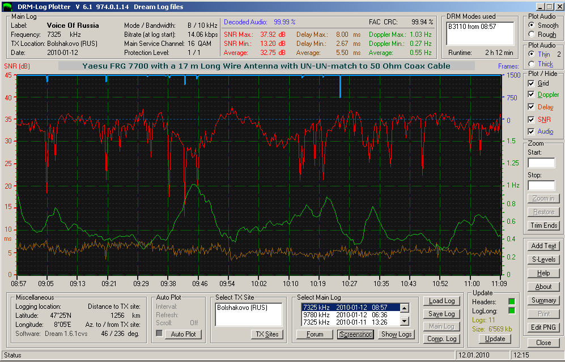Open the S-Levels dialog

tap(543, 259)
